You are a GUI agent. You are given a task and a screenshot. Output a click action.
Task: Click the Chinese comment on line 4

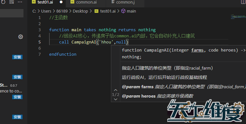coord(127,36)
